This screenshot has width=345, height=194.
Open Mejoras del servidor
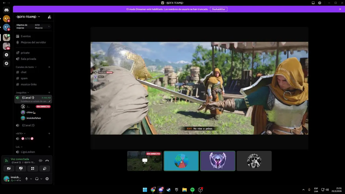pos(33,42)
